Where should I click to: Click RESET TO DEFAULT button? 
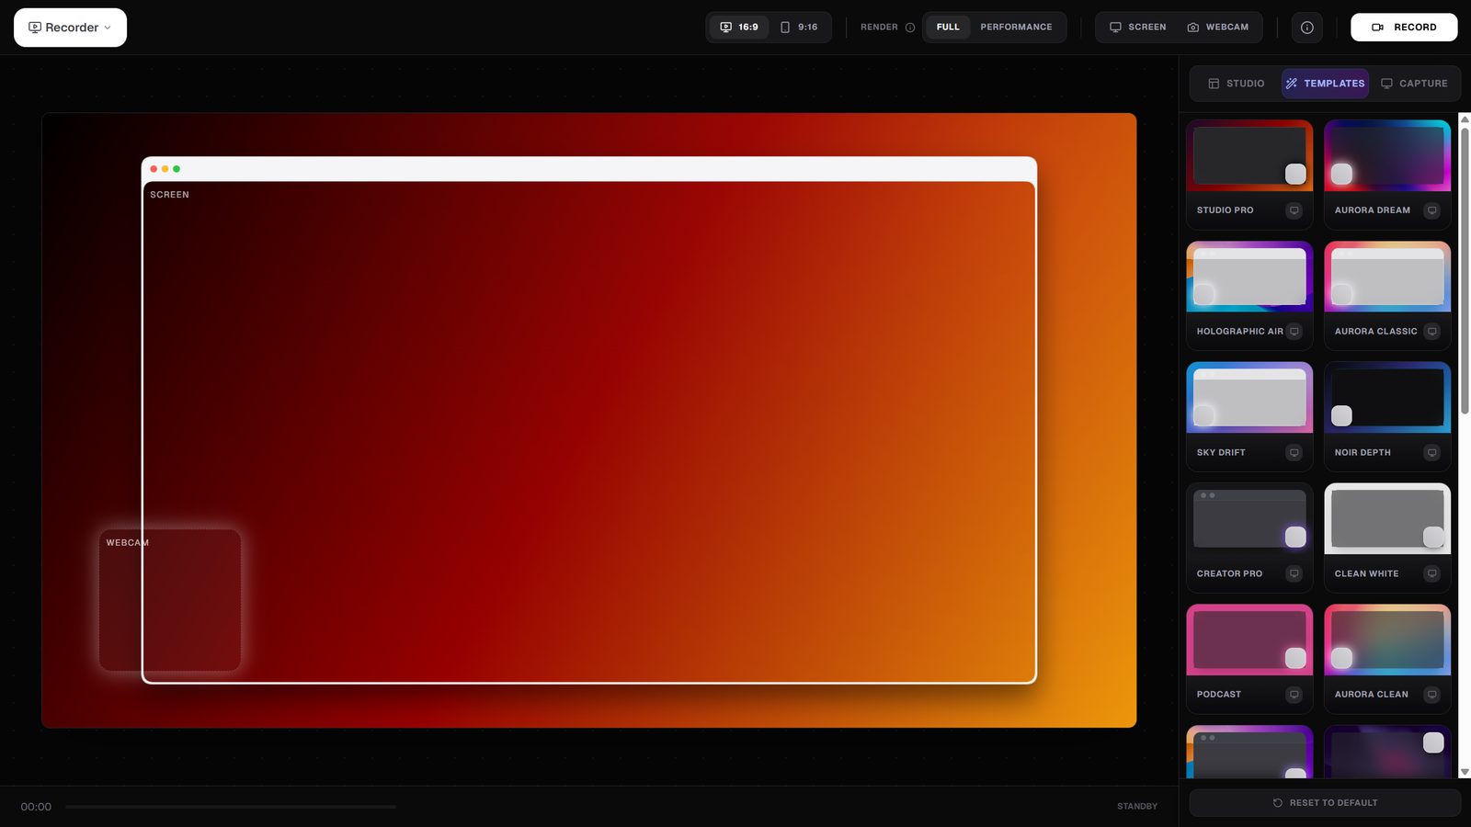(1325, 803)
